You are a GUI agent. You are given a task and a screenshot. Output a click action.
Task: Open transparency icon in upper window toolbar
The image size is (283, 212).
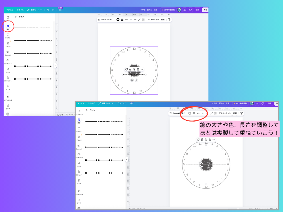coord(144,20)
